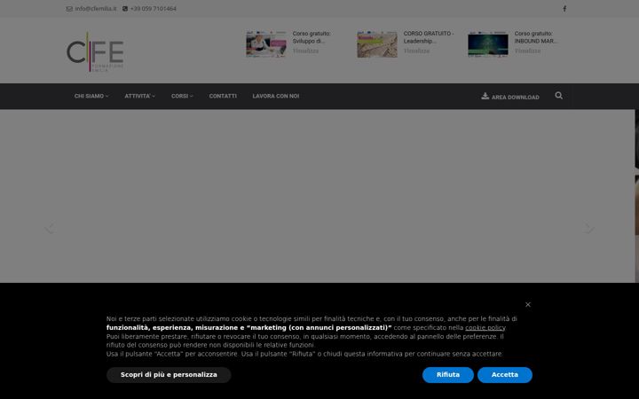Open Corso gratuito: Sviluppo di... link
This screenshot has width=639, height=399.
pos(312,37)
